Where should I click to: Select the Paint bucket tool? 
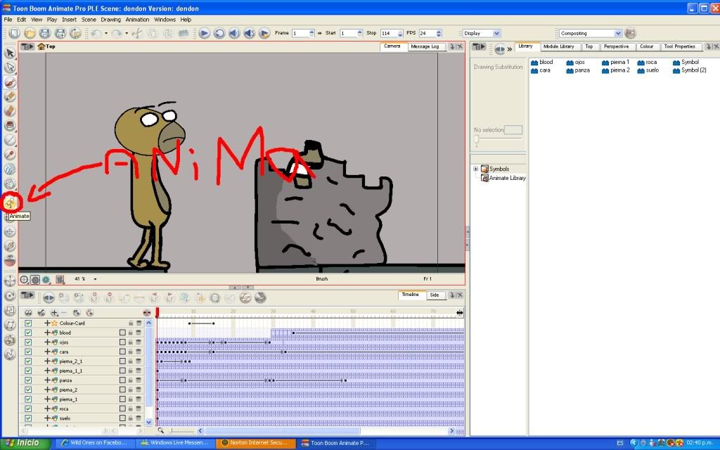click(x=10, y=125)
